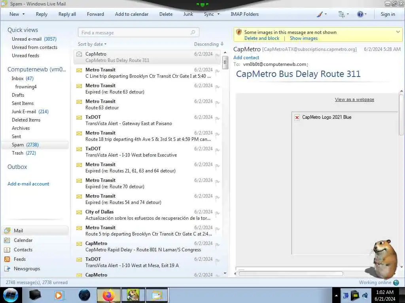The height and width of the screenshot is (303, 405).
Task: Click the message list vertical scrollbar thumb
Action: [x=225, y=62]
